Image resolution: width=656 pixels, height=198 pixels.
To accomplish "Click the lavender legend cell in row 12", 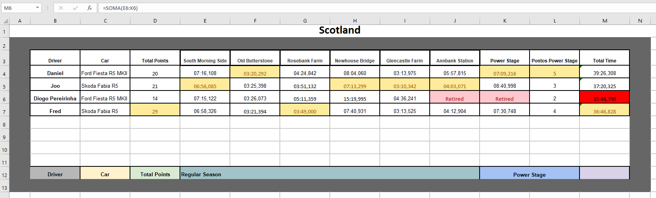I will (x=604, y=173).
